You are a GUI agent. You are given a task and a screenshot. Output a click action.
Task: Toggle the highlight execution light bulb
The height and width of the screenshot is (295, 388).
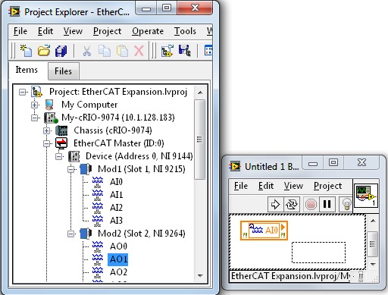click(x=346, y=204)
